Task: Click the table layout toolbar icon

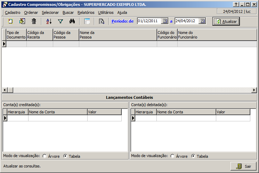Action: (87, 21)
